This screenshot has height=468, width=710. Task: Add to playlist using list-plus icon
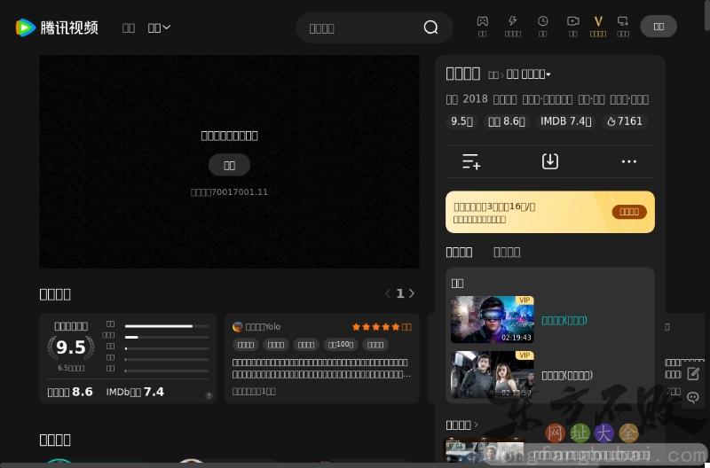pos(471,161)
